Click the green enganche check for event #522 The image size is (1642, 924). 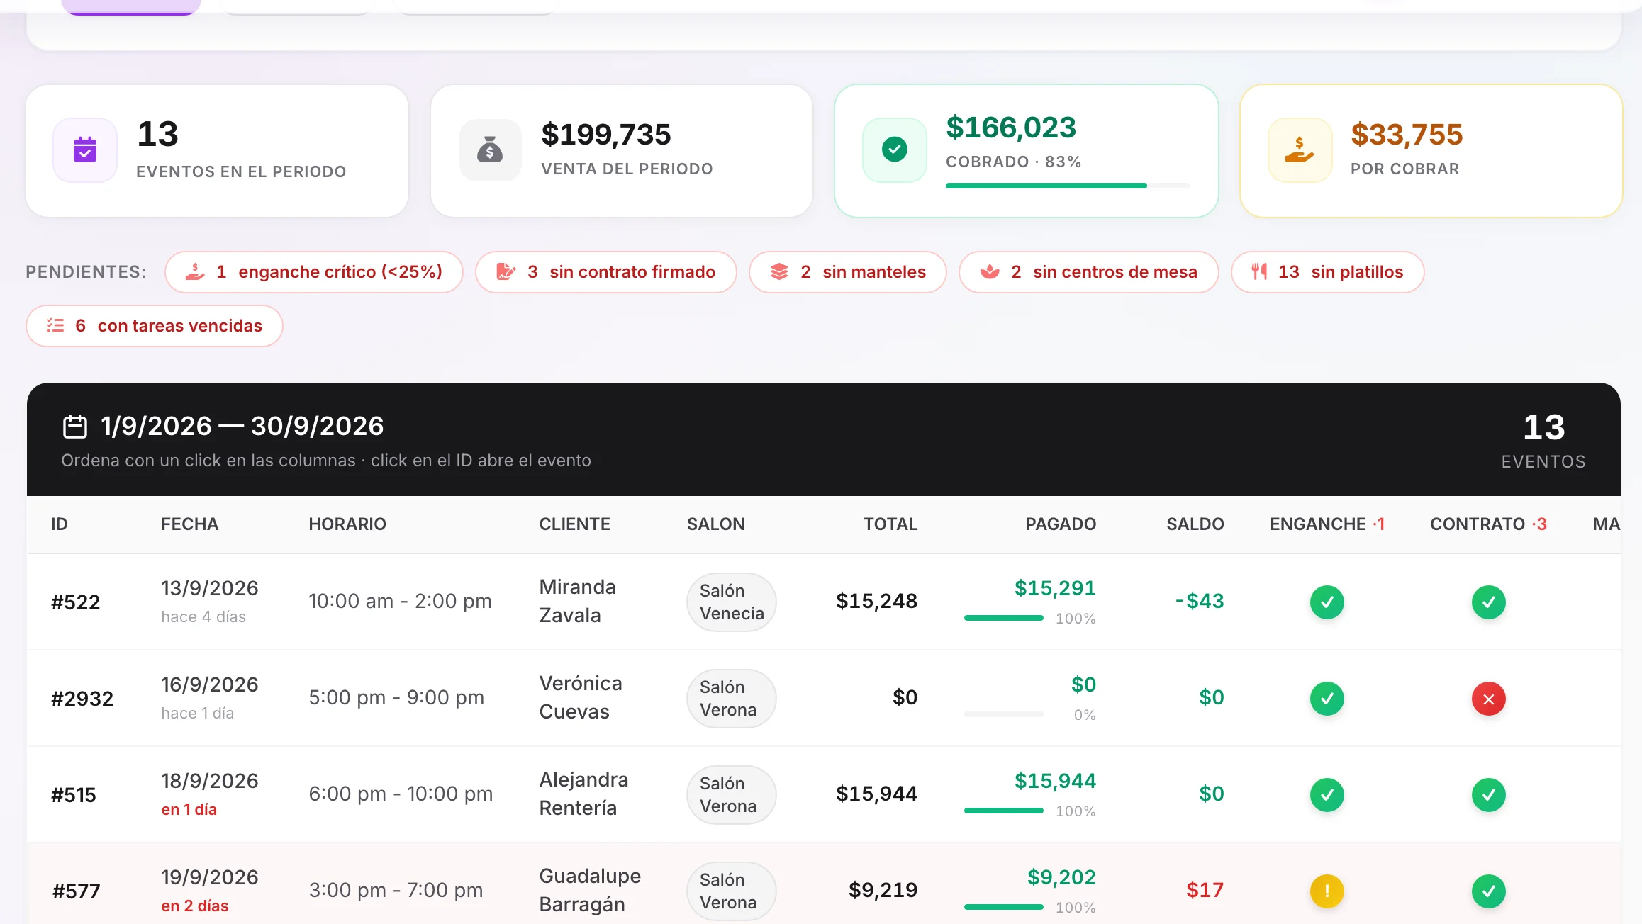[x=1327, y=602]
